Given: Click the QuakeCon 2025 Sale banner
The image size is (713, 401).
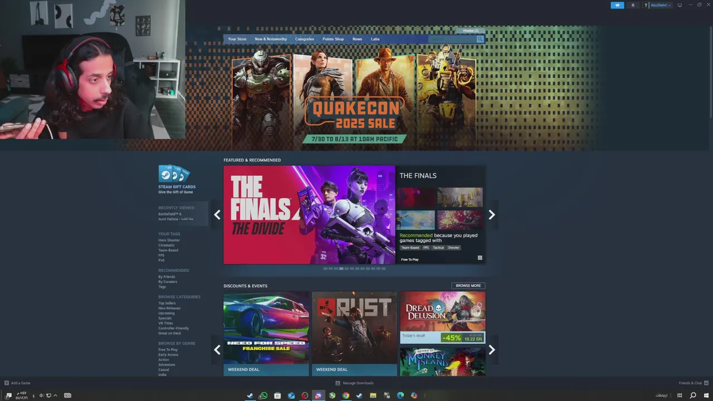Looking at the screenshot, I should coord(354,99).
